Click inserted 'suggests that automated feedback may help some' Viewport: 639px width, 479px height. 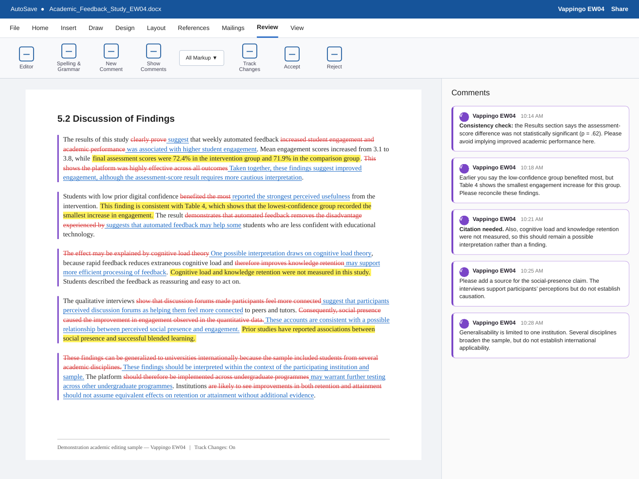coord(173,225)
